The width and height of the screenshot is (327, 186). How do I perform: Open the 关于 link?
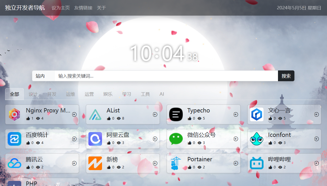tap(101, 8)
